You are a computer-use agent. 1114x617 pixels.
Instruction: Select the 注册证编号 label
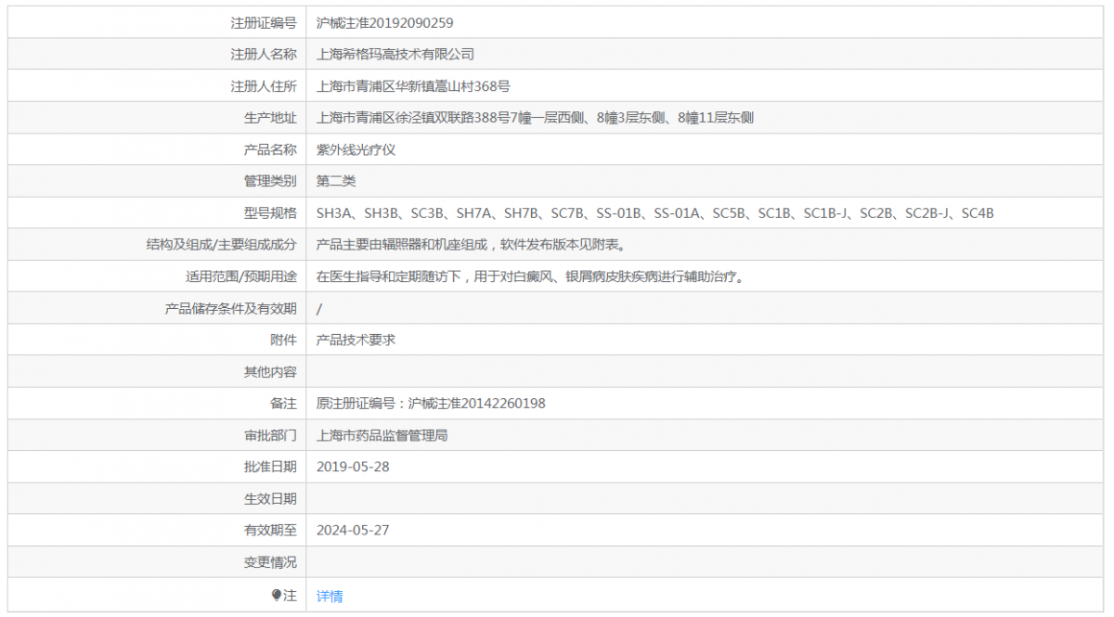pos(264,22)
